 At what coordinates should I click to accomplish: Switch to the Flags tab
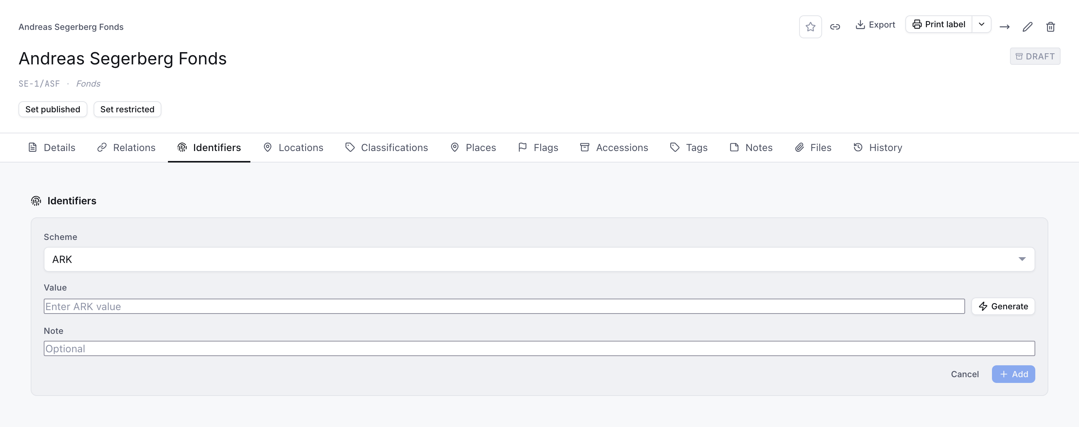(x=538, y=147)
